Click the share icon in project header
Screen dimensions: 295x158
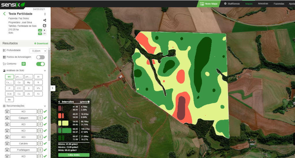click(x=45, y=20)
